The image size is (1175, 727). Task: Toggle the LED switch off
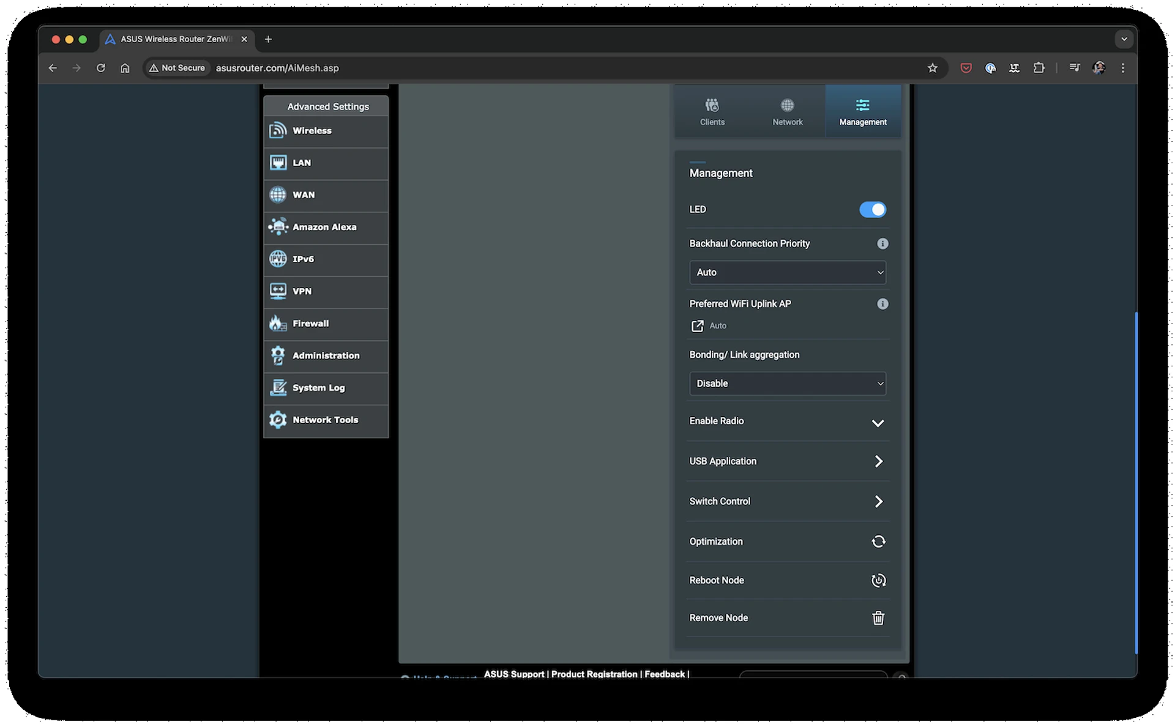[x=872, y=209]
